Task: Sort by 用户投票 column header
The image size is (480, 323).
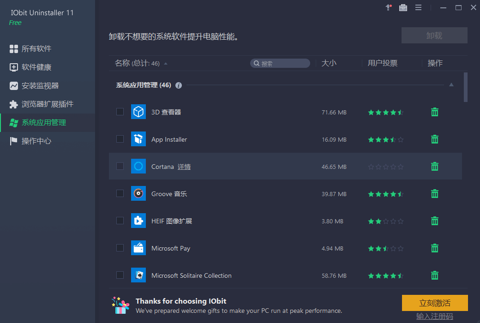Action: coord(382,63)
